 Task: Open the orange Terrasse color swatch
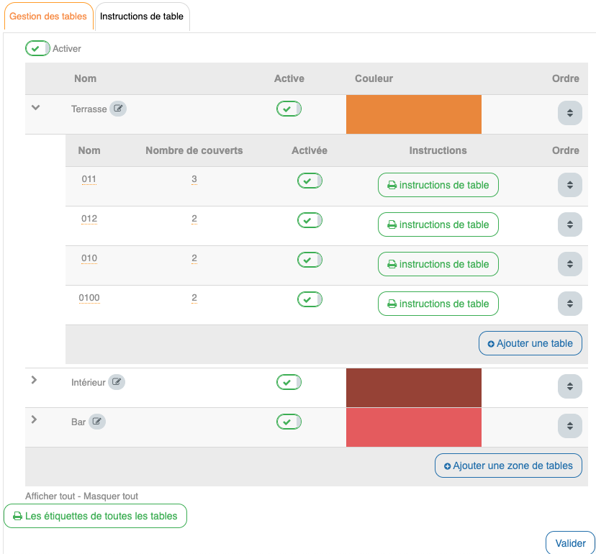point(413,114)
